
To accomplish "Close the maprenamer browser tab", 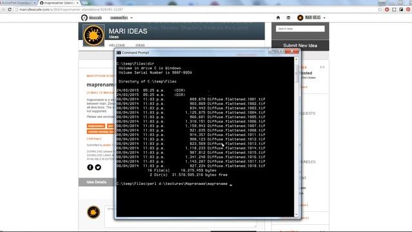I will [x=77, y=3].
